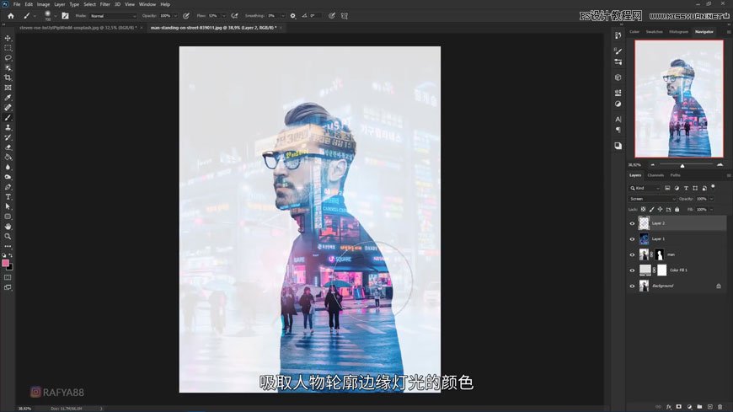Select the Zoom tool
This screenshot has width=733, height=412.
click(8, 237)
